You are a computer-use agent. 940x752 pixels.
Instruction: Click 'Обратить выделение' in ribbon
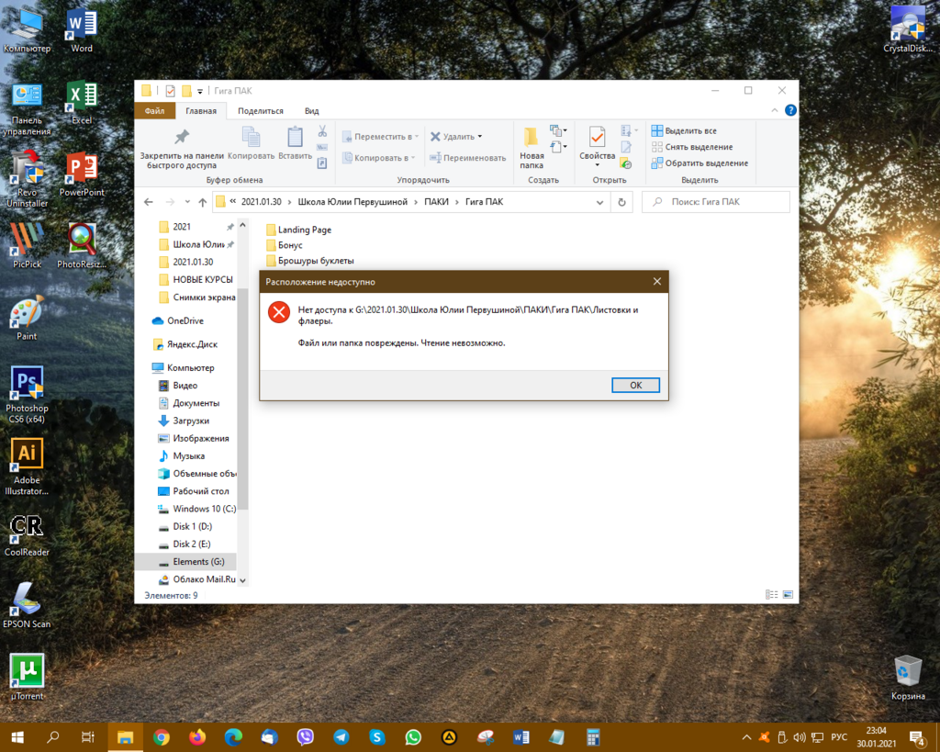point(699,163)
